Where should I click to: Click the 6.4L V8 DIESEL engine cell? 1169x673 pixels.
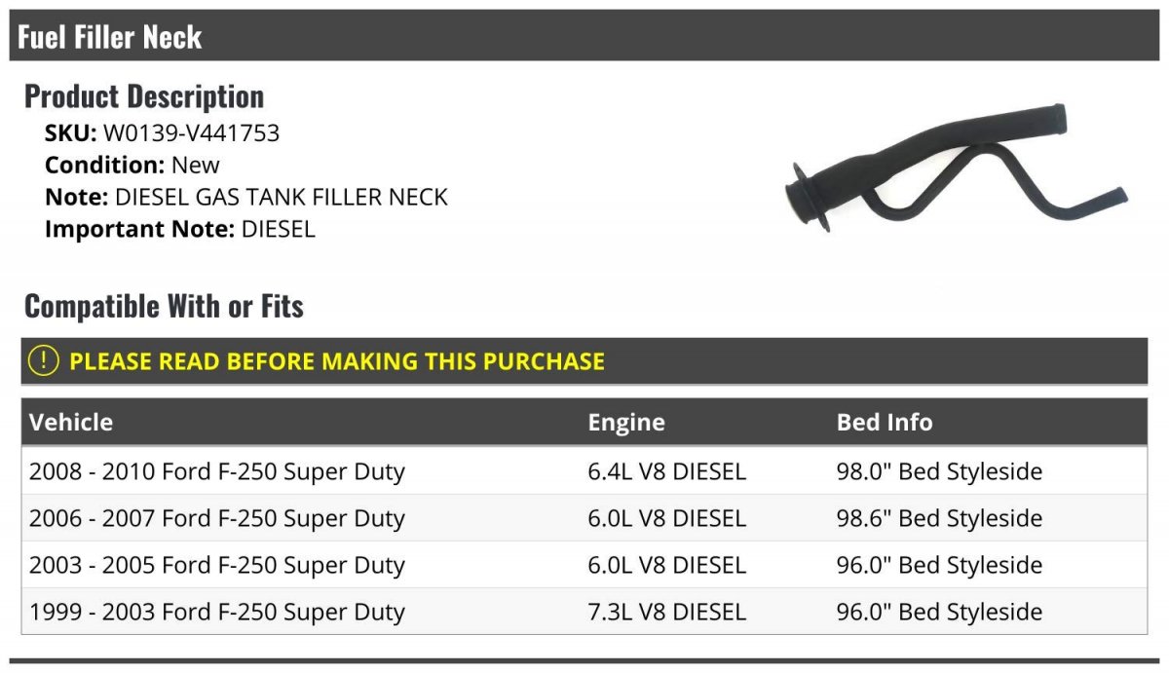667,471
